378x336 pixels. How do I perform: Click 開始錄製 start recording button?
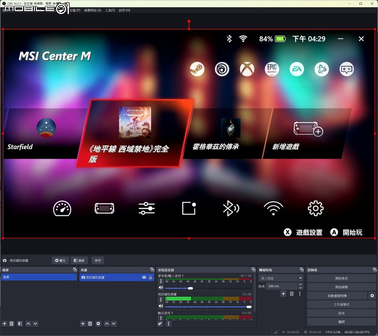[341, 287]
